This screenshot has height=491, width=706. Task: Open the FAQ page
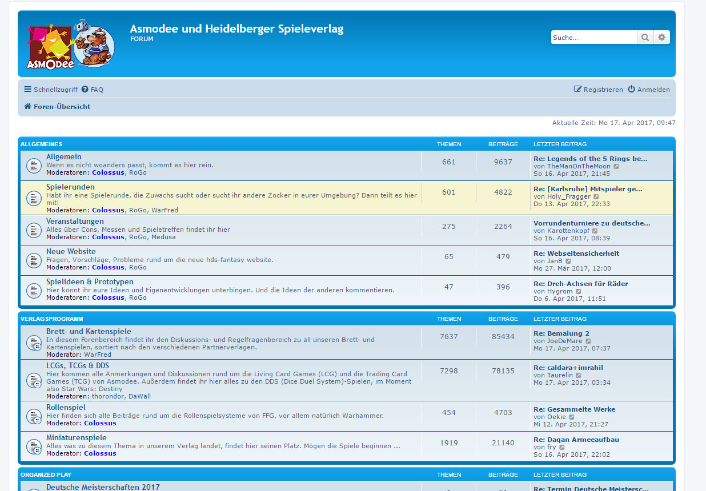93,90
